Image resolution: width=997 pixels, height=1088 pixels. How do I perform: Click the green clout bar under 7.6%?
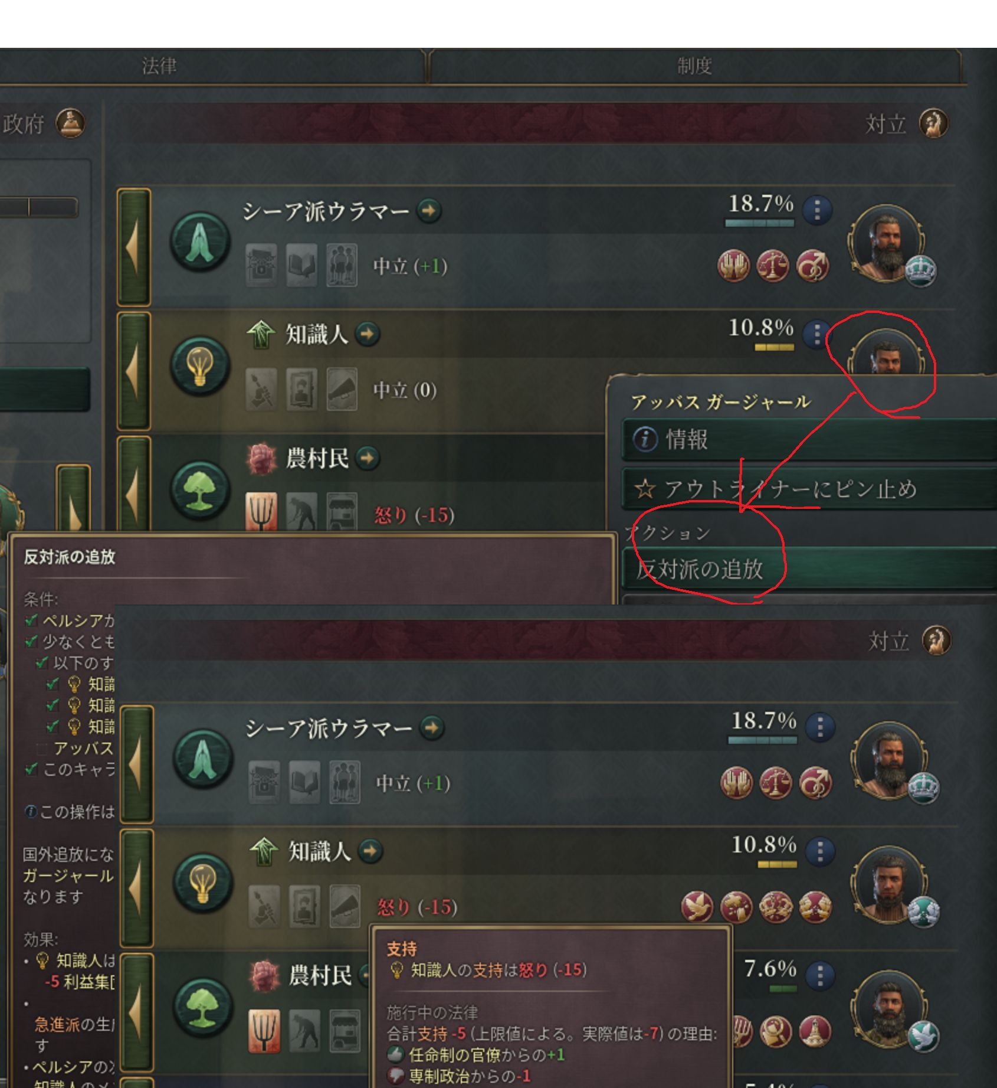click(x=783, y=989)
